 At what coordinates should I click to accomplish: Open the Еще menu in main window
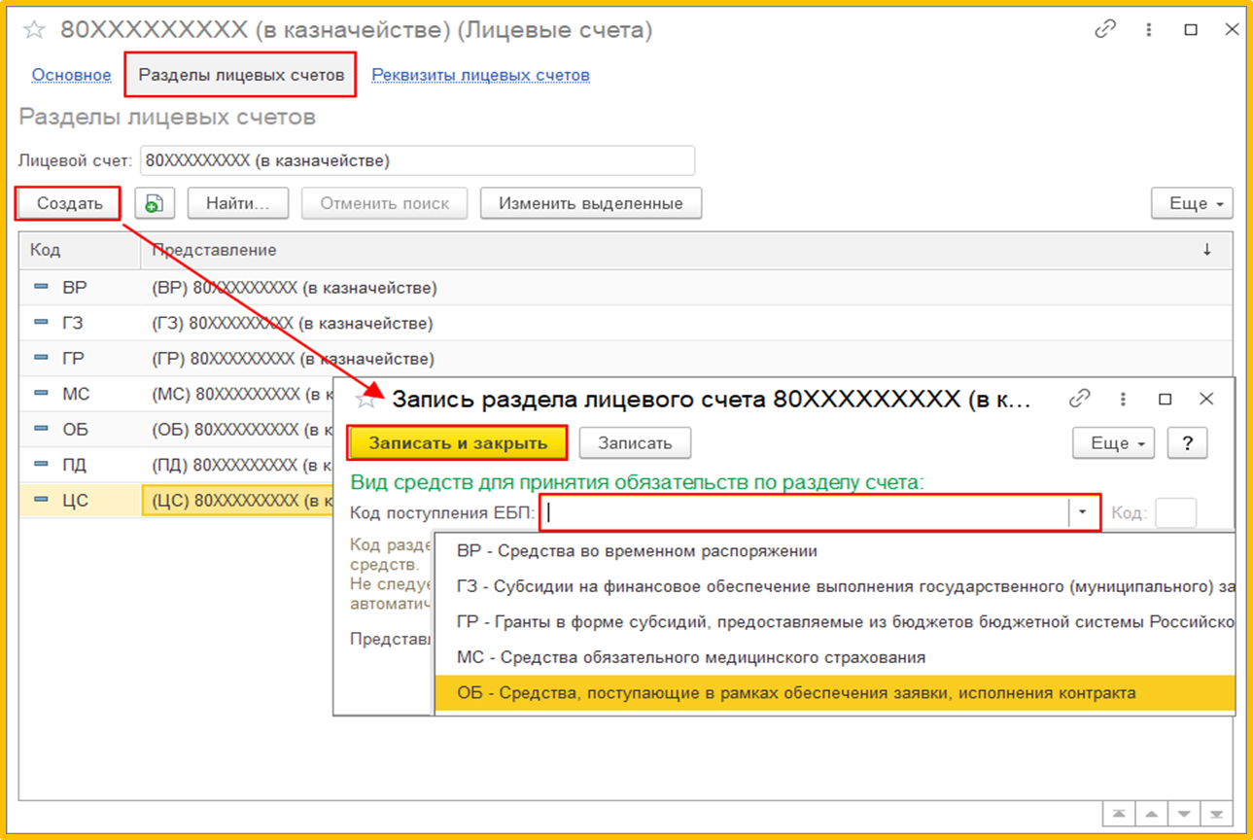tap(1192, 203)
